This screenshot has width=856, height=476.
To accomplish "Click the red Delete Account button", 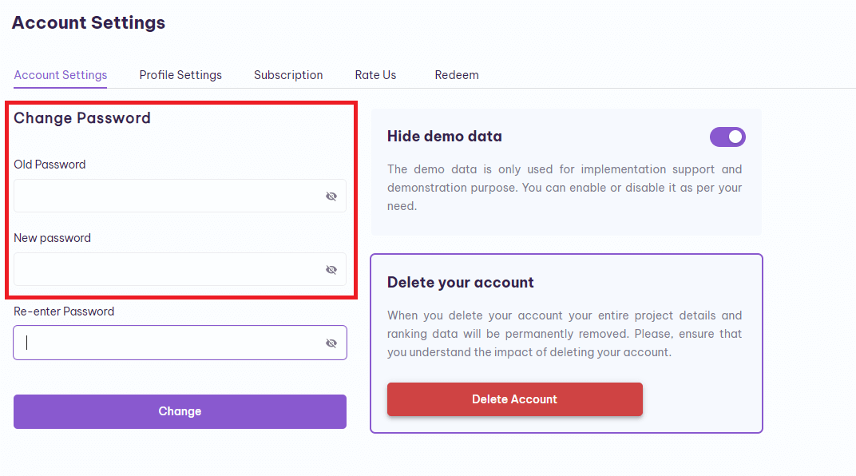I will (515, 399).
